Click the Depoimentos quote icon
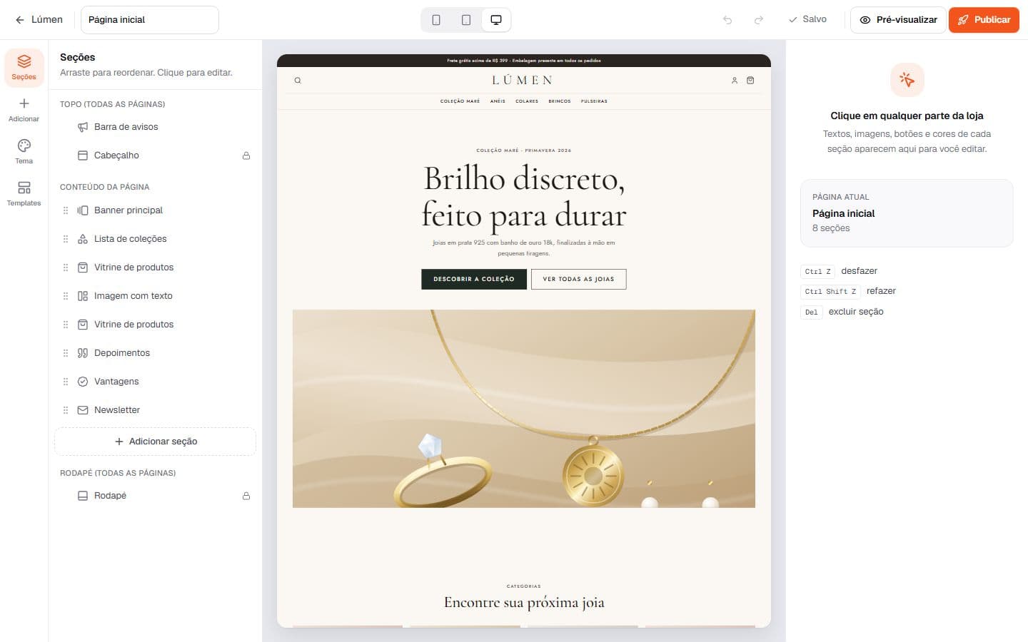Screen dimensions: 1028x642 pos(83,353)
